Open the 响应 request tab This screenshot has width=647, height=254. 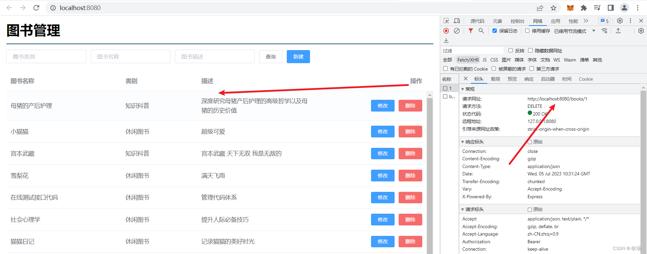coord(529,79)
